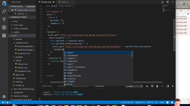
Task: Choose 'ImageData' from the autocomplete list
Action: click(x=97, y=70)
